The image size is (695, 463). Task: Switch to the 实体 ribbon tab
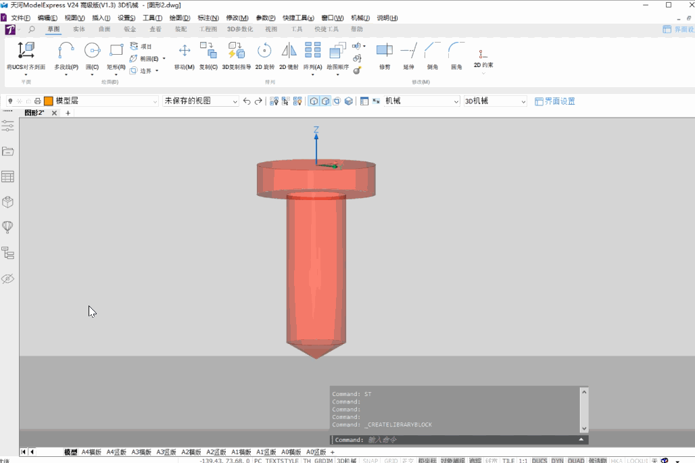pyautogui.click(x=79, y=29)
